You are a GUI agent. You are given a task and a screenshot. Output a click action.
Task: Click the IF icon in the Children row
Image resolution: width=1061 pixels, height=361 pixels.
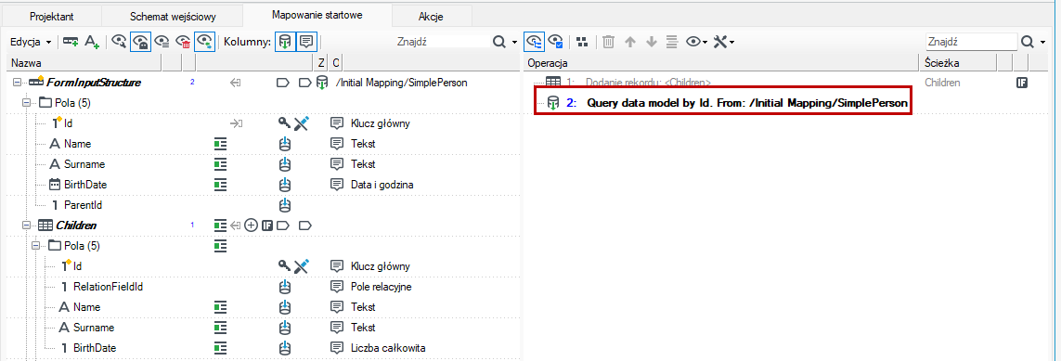pyautogui.click(x=267, y=226)
